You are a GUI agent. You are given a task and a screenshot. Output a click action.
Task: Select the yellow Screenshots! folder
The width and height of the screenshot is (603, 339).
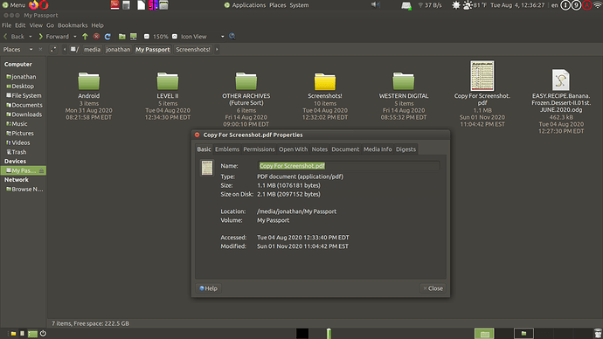(x=325, y=81)
